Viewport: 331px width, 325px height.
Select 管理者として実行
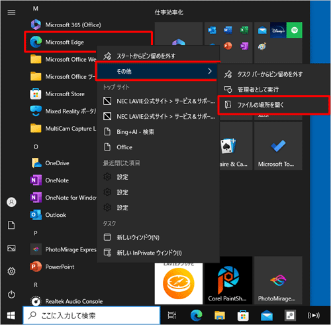(273, 90)
